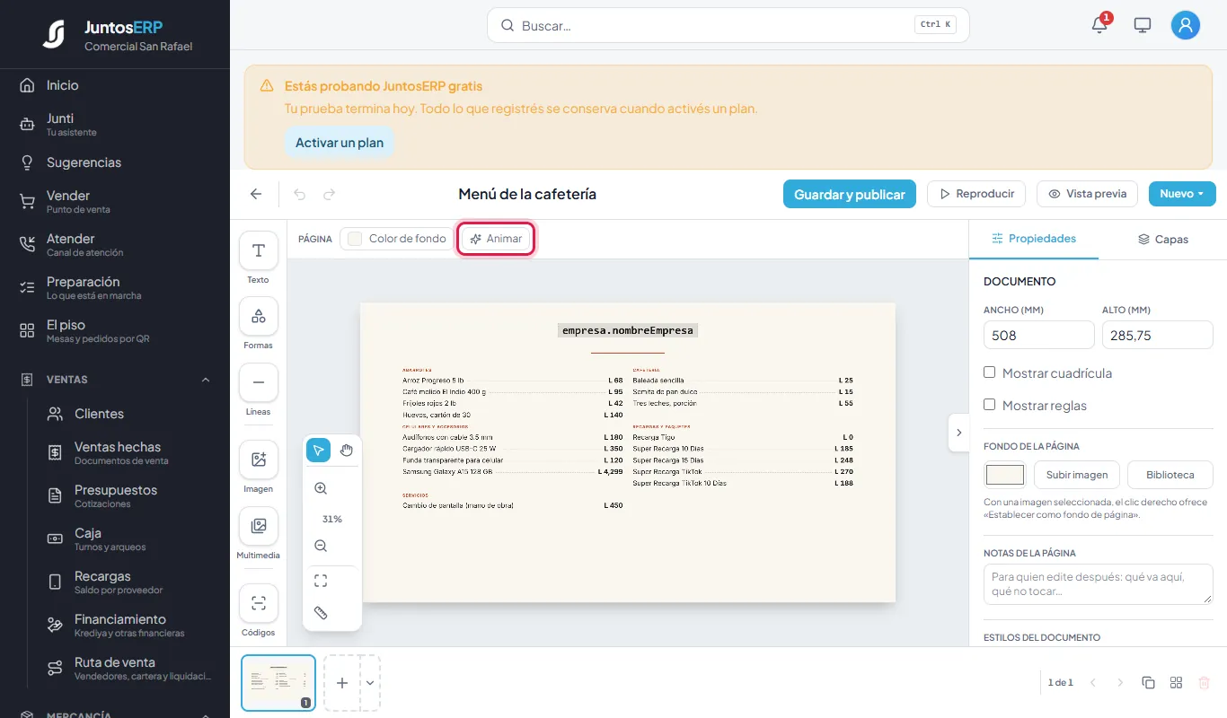The height and width of the screenshot is (718, 1227).
Task: Choose the Líneas tool
Action: tap(259, 382)
